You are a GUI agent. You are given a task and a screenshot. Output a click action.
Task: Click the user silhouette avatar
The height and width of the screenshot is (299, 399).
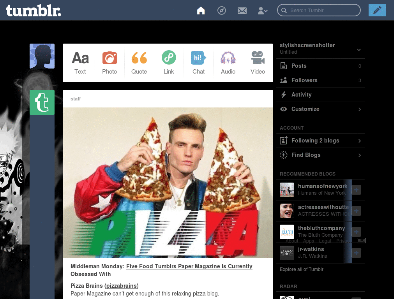point(42,56)
